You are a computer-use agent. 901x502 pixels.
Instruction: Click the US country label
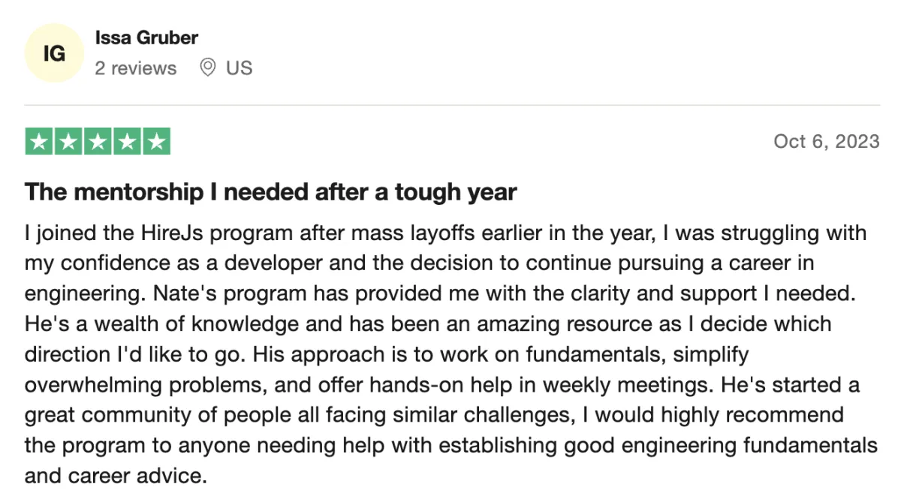pyautogui.click(x=239, y=68)
